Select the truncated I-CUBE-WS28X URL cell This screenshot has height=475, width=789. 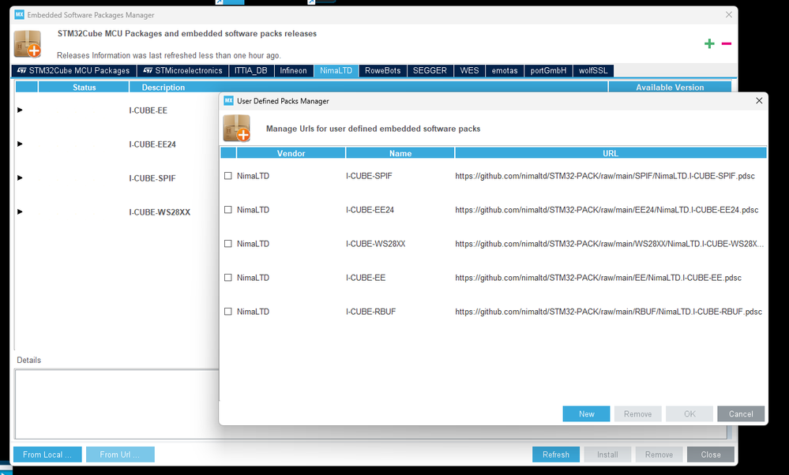(610, 244)
